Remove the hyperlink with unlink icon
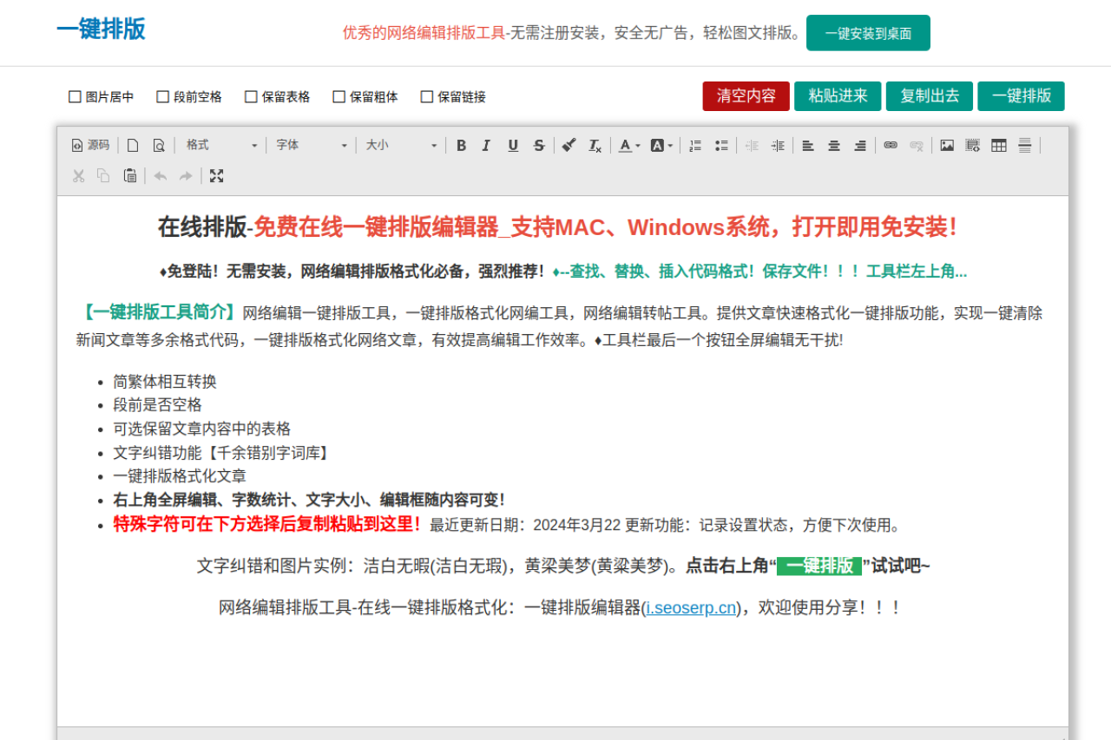The height and width of the screenshot is (740, 1111). click(917, 145)
